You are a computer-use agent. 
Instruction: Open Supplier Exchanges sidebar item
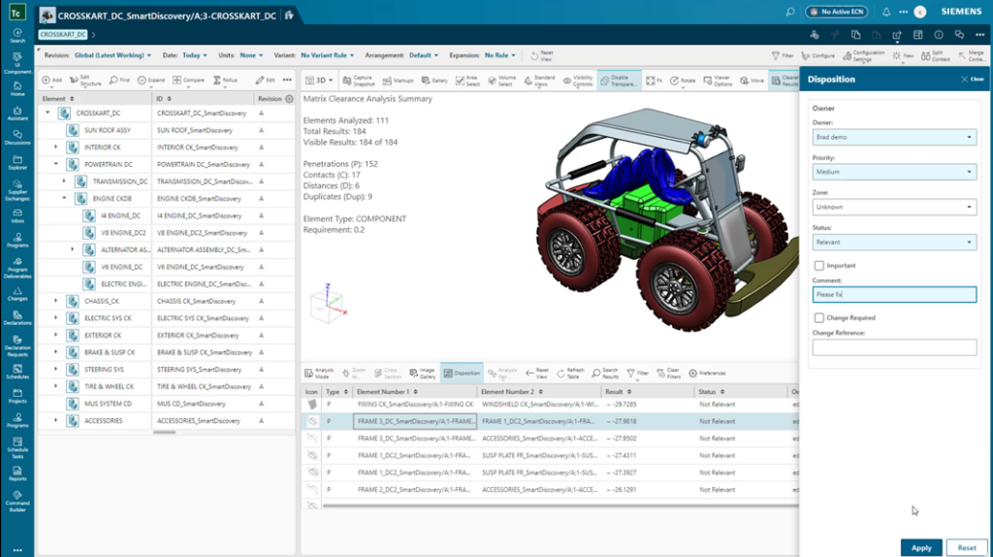17,190
